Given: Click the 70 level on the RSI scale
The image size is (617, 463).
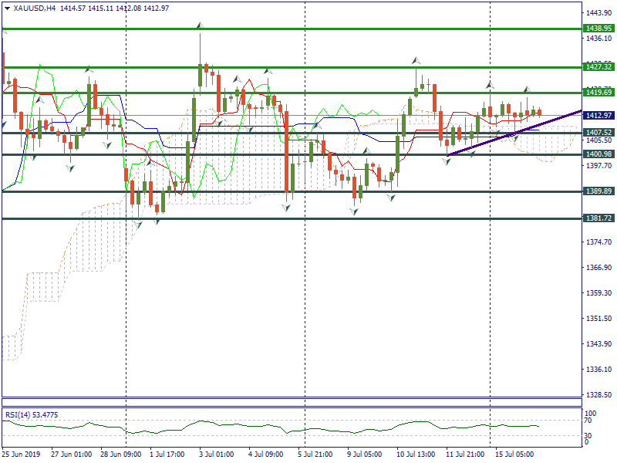Looking at the screenshot, I should (x=588, y=421).
